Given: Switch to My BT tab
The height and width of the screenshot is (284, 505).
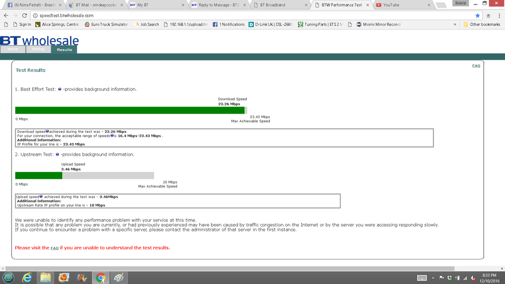Looking at the screenshot, I should click(157, 5).
